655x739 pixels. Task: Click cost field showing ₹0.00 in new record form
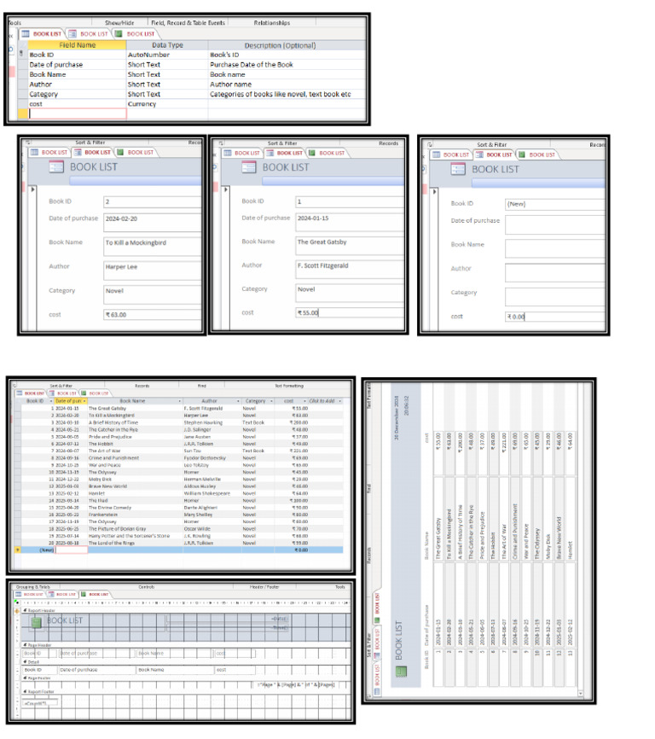point(554,317)
